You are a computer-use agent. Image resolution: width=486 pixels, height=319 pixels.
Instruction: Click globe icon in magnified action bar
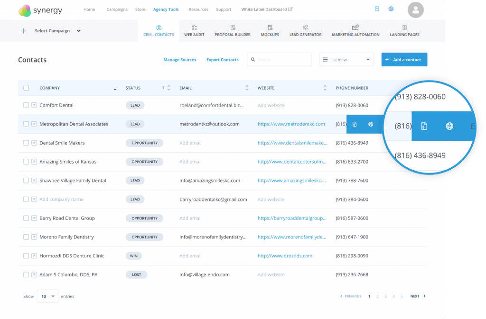point(449,126)
